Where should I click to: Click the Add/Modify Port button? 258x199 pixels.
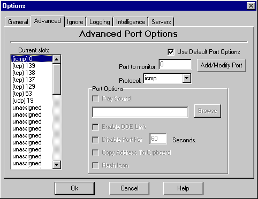(x=222, y=65)
